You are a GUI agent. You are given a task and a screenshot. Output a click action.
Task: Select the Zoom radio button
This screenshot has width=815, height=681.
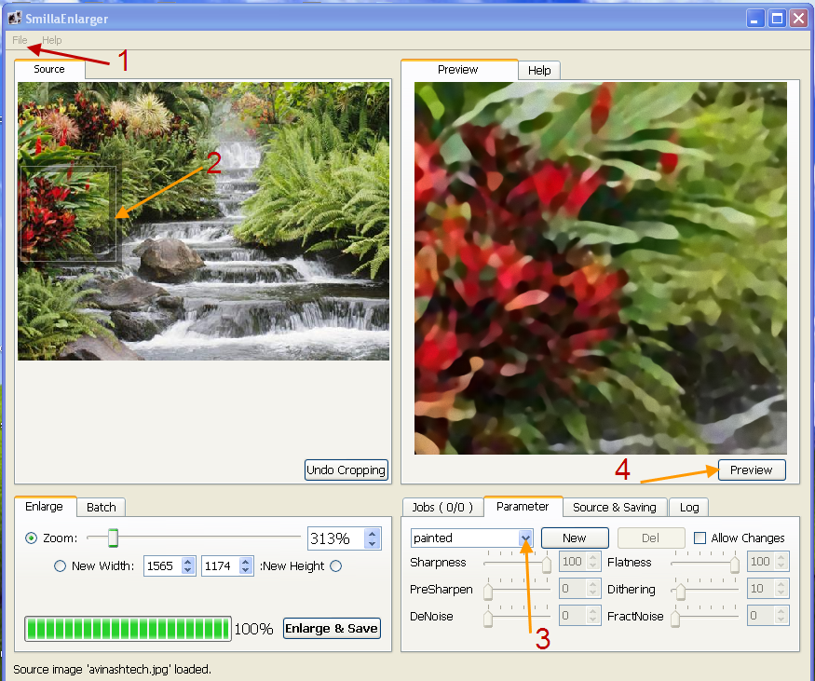pos(31,538)
